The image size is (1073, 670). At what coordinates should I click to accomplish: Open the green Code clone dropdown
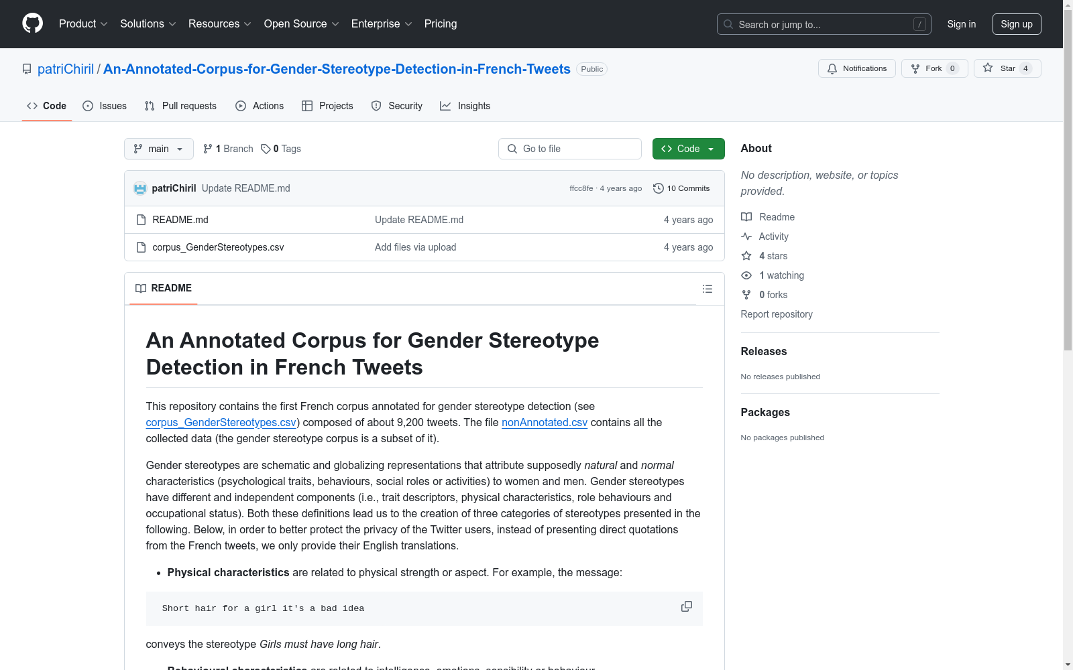click(x=688, y=149)
